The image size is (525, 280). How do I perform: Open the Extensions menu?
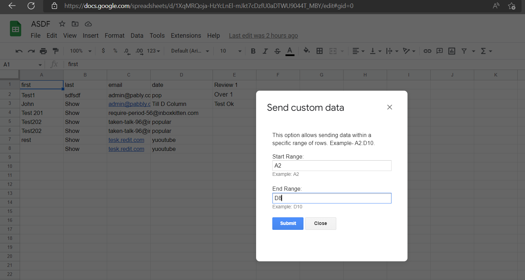[x=186, y=36]
